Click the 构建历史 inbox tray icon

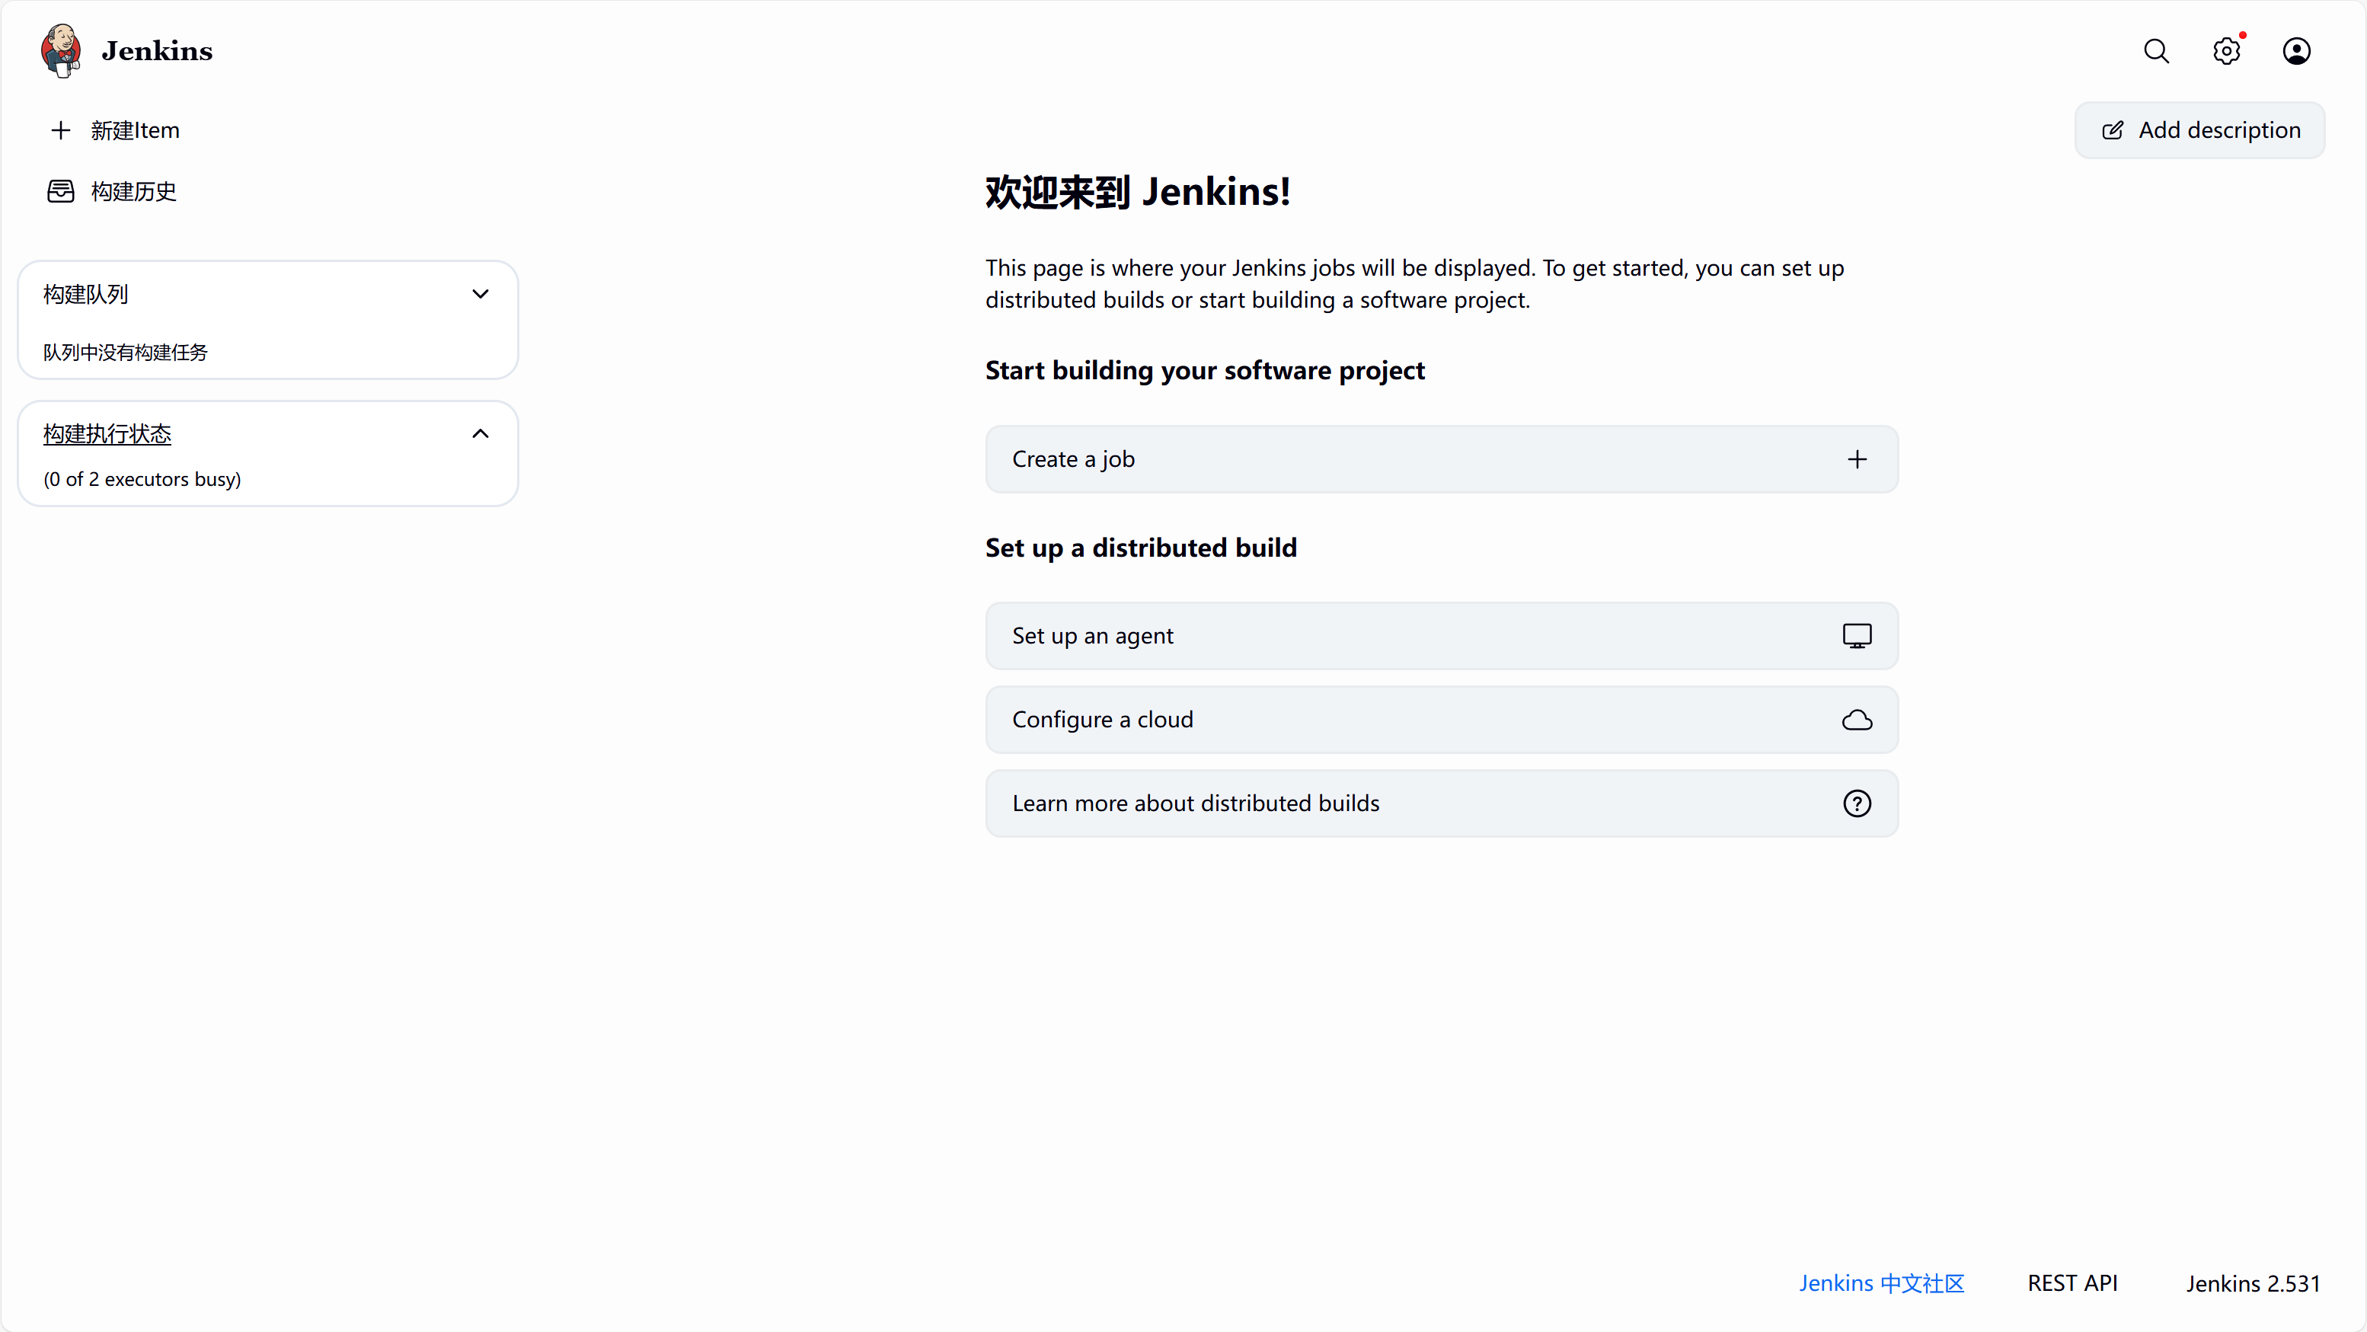click(x=61, y=191)
